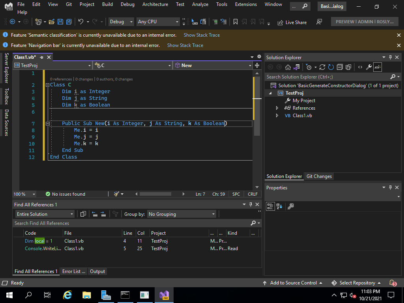Open the class C navigation dropdown
Image resolution: width=404 pixels, height=303 pixels.
click(133, 65)
